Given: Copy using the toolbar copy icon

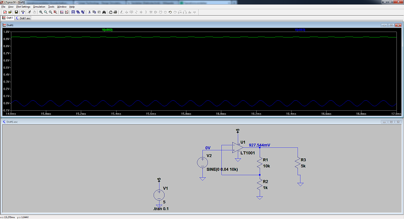Looking at the screenshot, I should [94, 12].
